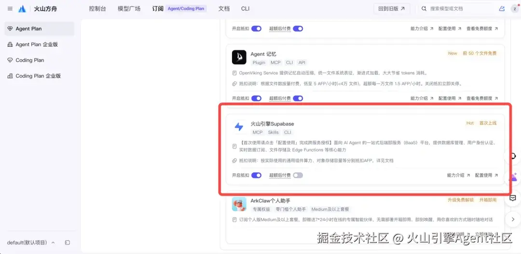Click the diamond icon next to Agent Plan
This screenshot has height=254, width=521.
(x=10, y=28)
